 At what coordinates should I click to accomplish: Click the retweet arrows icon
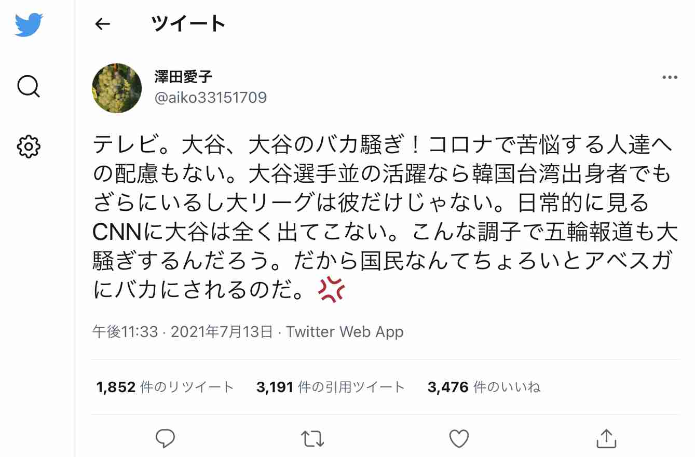click(312, 438)
